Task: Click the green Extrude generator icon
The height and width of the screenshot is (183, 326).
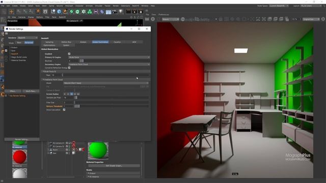Action: click(x=77, y=12)
